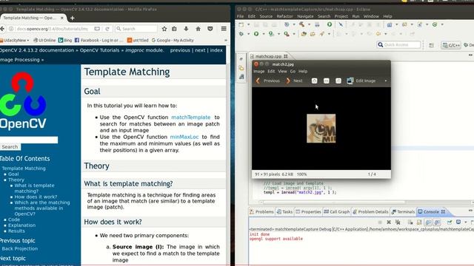Screen dimensions: 474x266
Task: Click the Firefox Search box
Action: click(136, 29)
